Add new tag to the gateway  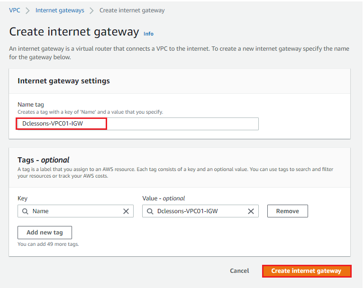pos(45,233)
